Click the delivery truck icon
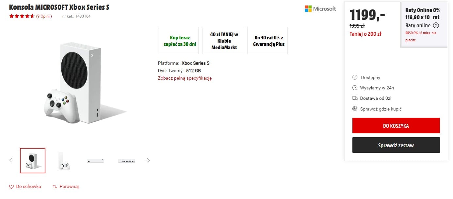453x199 pixels. click(x=355, y=98)
